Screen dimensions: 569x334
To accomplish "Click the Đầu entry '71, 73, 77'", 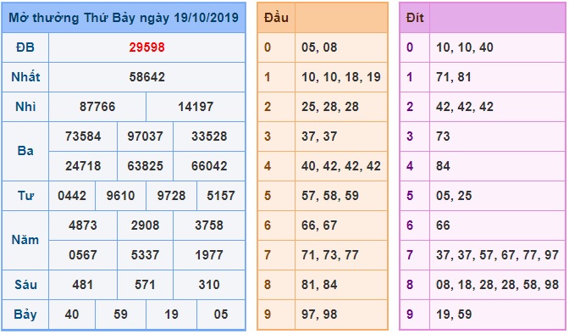I will [330, 255].
